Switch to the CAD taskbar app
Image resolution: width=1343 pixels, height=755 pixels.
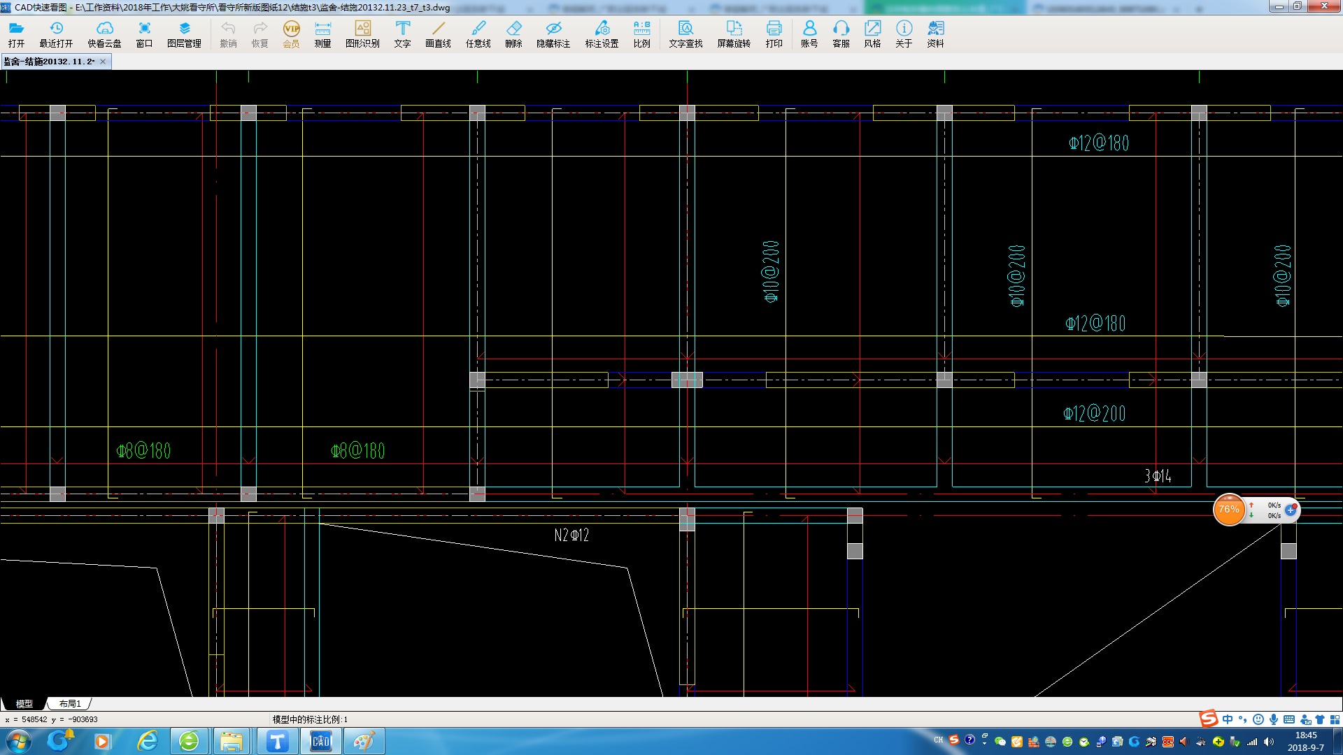(320, 741)
